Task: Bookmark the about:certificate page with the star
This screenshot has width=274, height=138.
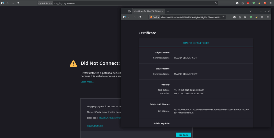Action: point(223,17)
